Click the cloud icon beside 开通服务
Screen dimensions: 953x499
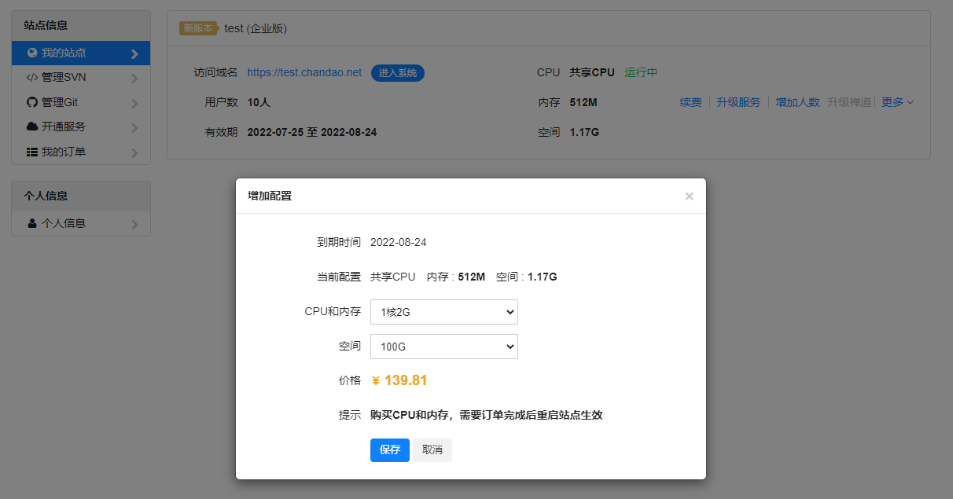32,127
